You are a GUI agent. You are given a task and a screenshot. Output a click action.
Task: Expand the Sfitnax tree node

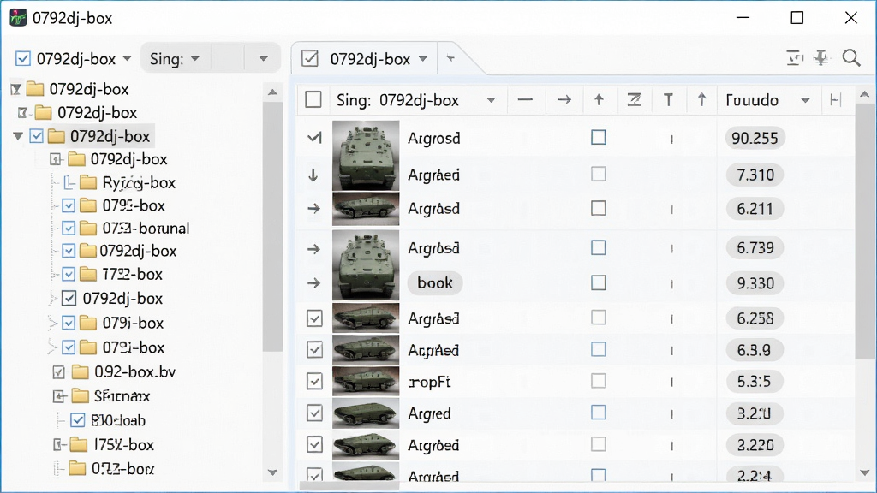click(x=59, y=396)
